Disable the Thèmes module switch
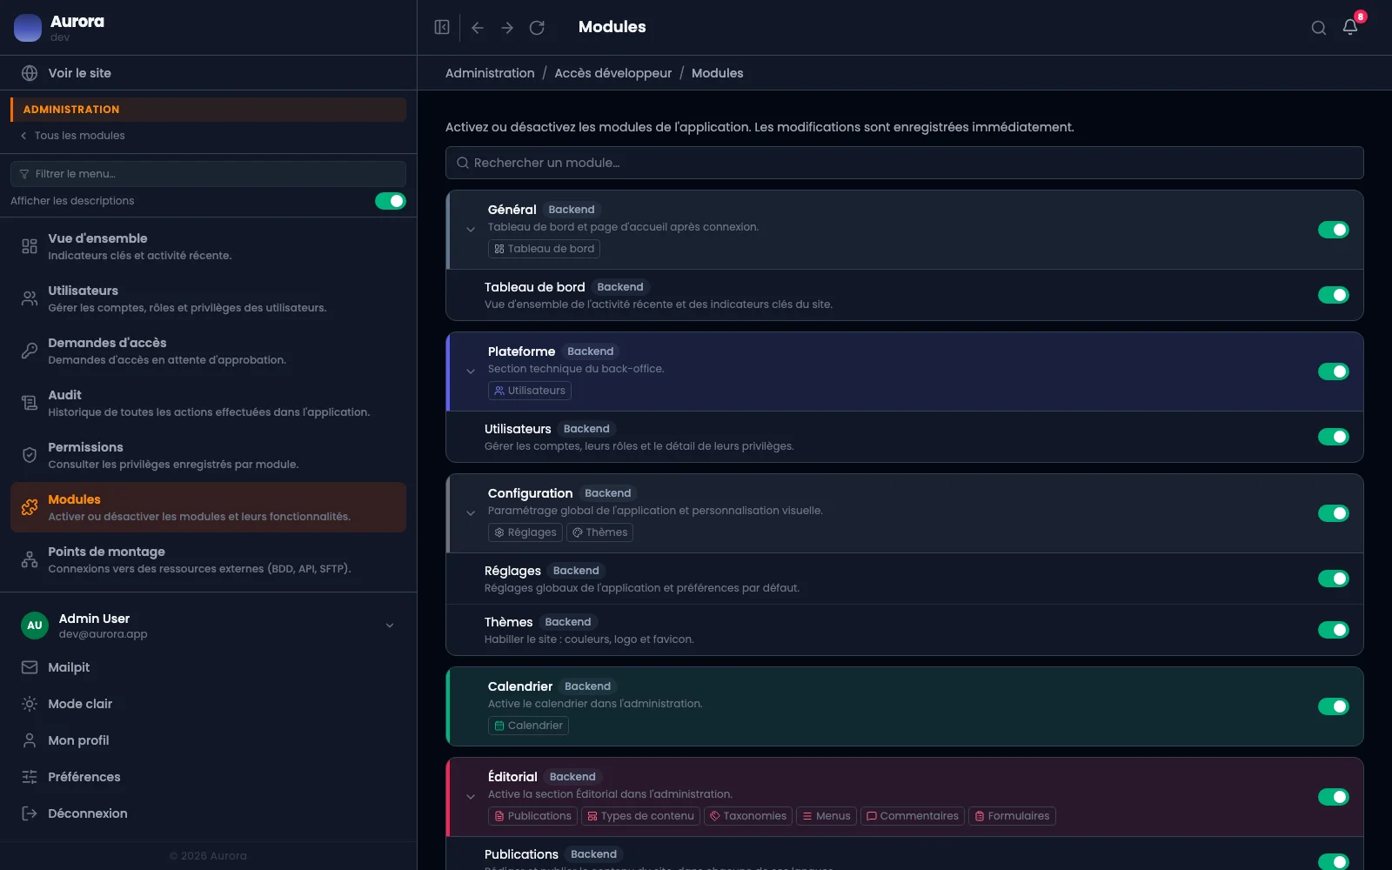Viewport: 1392px width, 870px height. point(1334,630)
